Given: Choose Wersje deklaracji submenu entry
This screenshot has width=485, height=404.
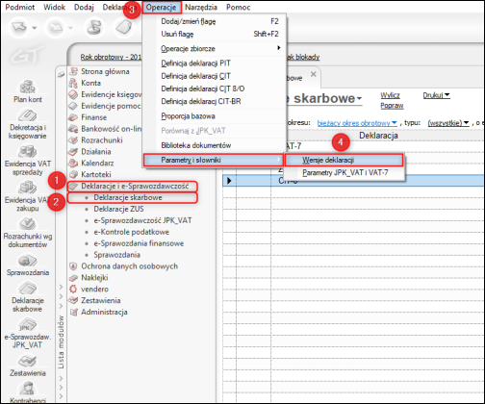Looking at the screenshot, I should click(344, 160).
